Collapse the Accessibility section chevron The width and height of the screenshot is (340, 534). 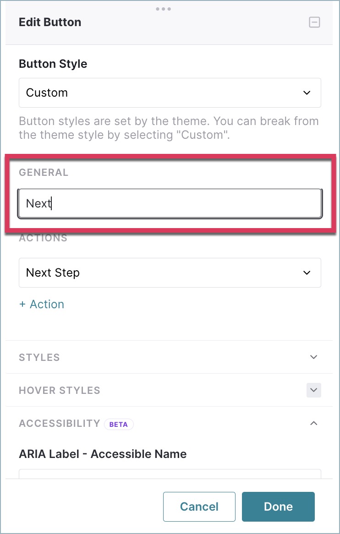pyautogui.click(x=314, y=423)
